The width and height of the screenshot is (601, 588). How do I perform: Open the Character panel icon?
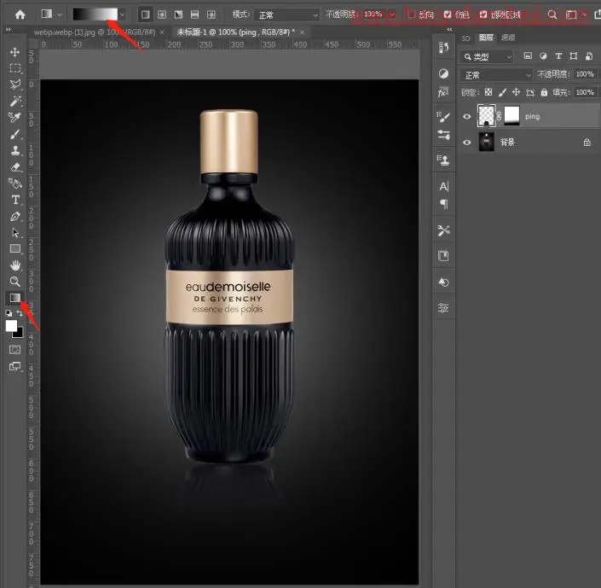click(443, 187)
